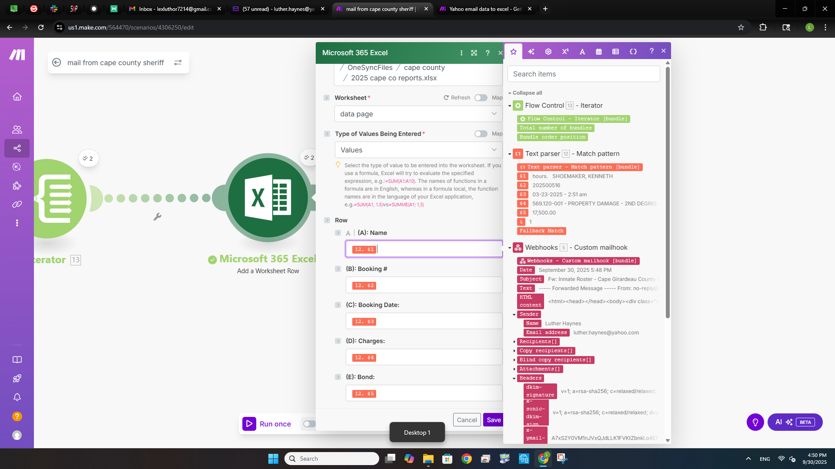Toggle Map switch for Type of Values

[x=481, y=134]
